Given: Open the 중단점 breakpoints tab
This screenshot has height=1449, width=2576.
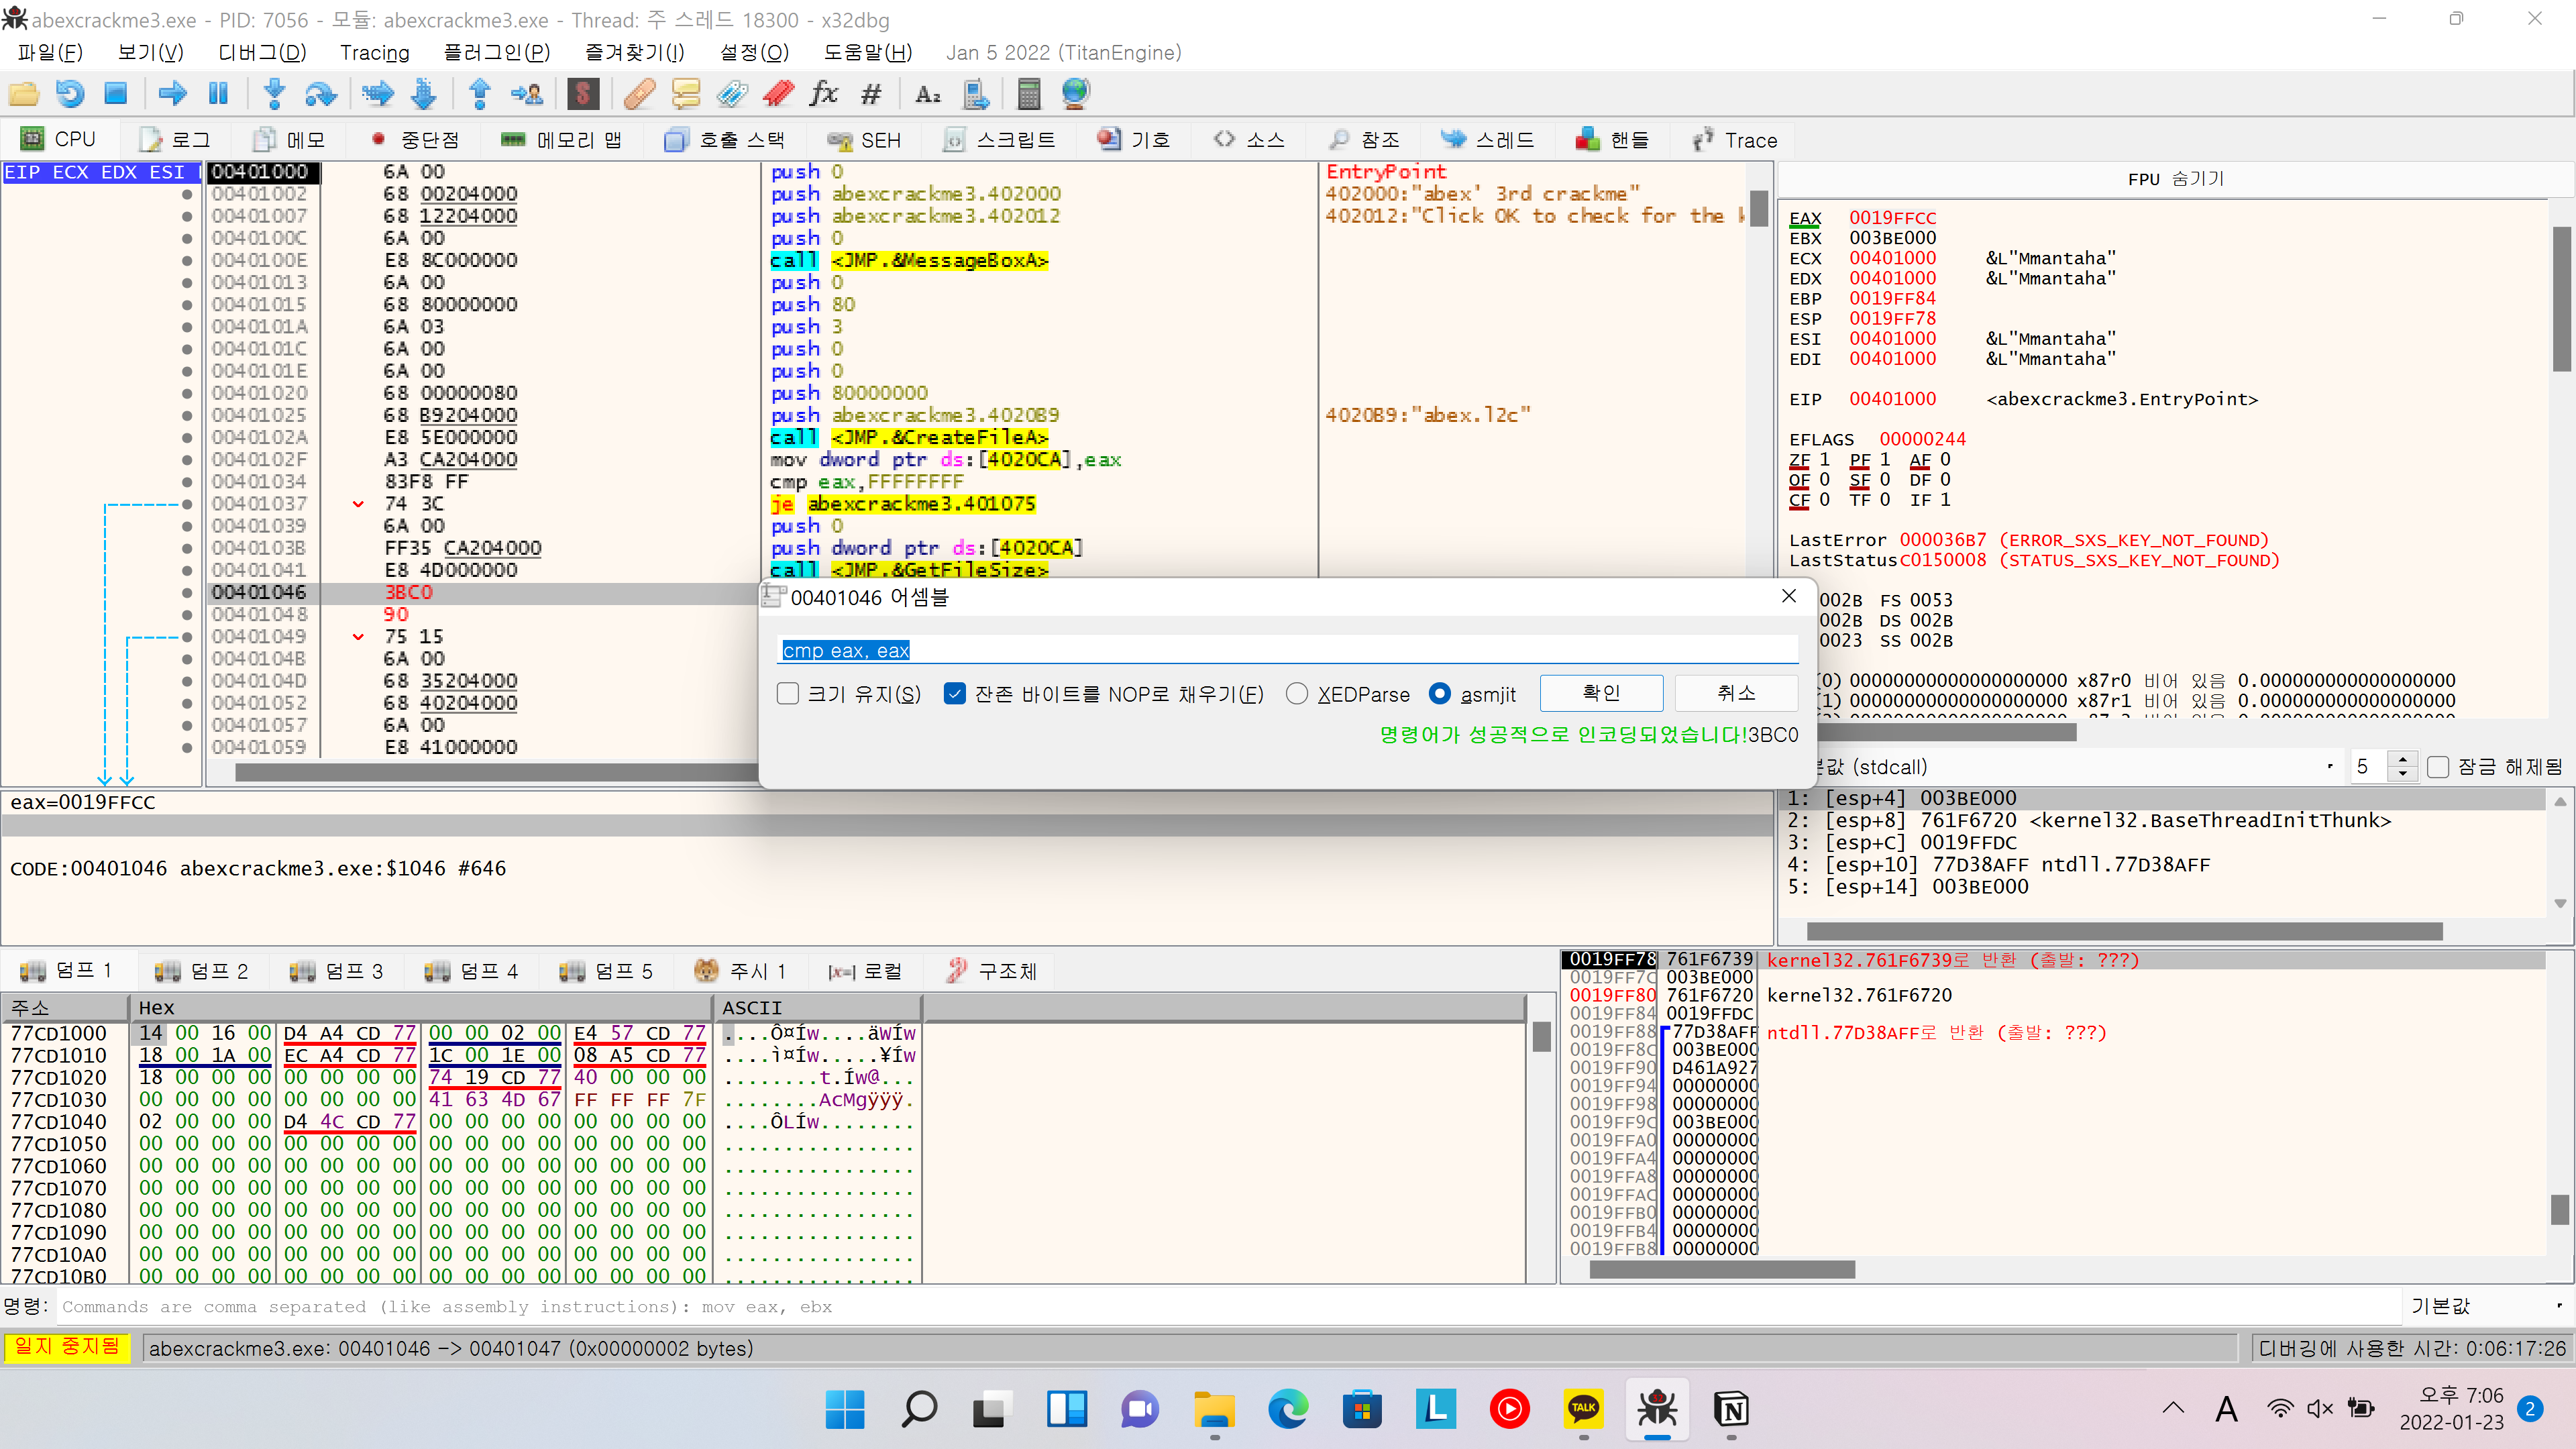Looking at the screenshot, I should pyautogui.click(x=414, y=139).
